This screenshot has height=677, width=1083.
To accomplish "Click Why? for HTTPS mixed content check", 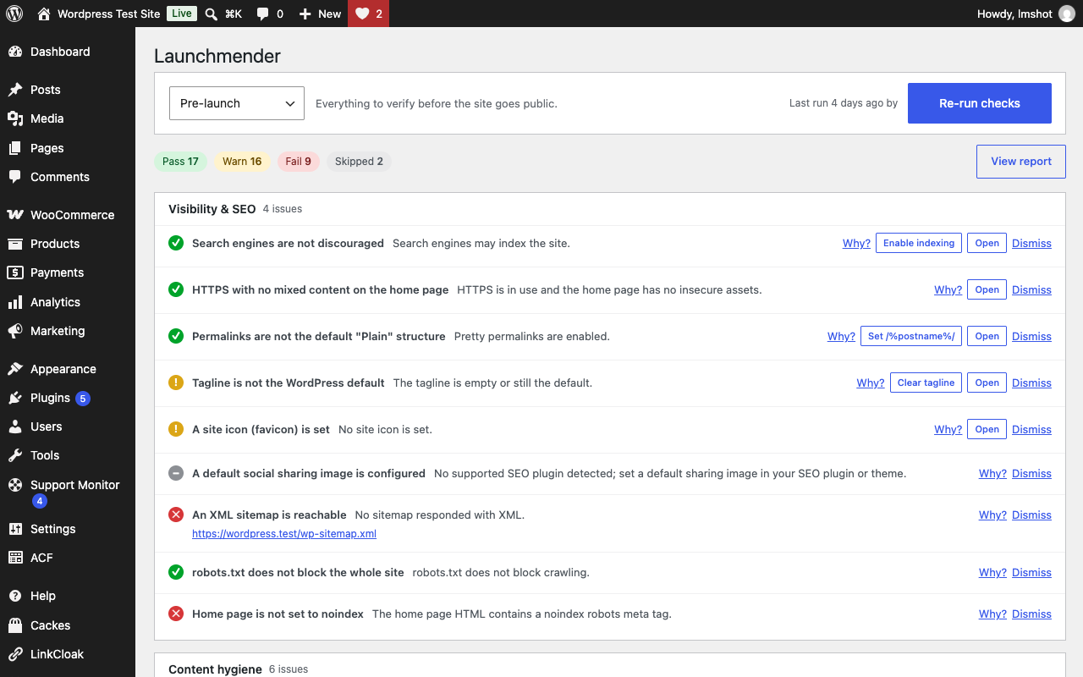I will (948, 289).
